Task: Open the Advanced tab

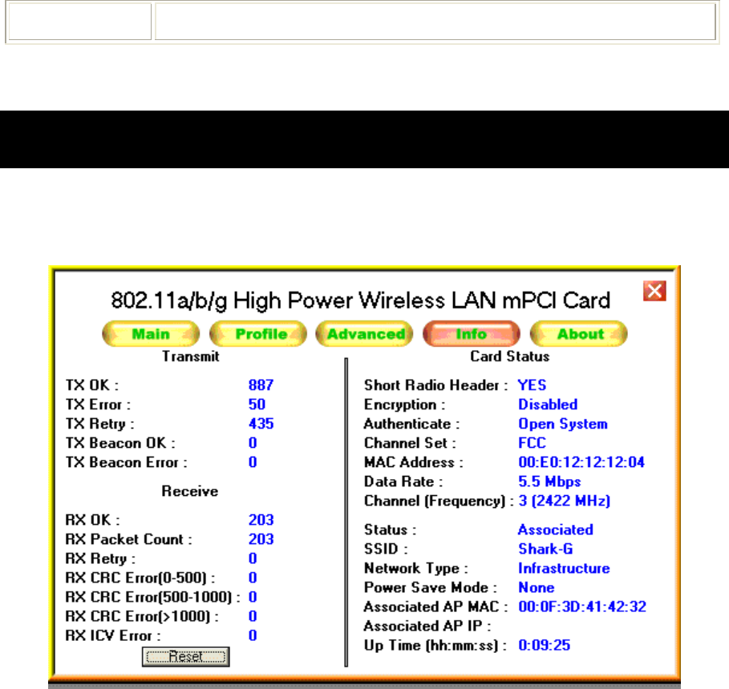Action: [x=364, y=333]
